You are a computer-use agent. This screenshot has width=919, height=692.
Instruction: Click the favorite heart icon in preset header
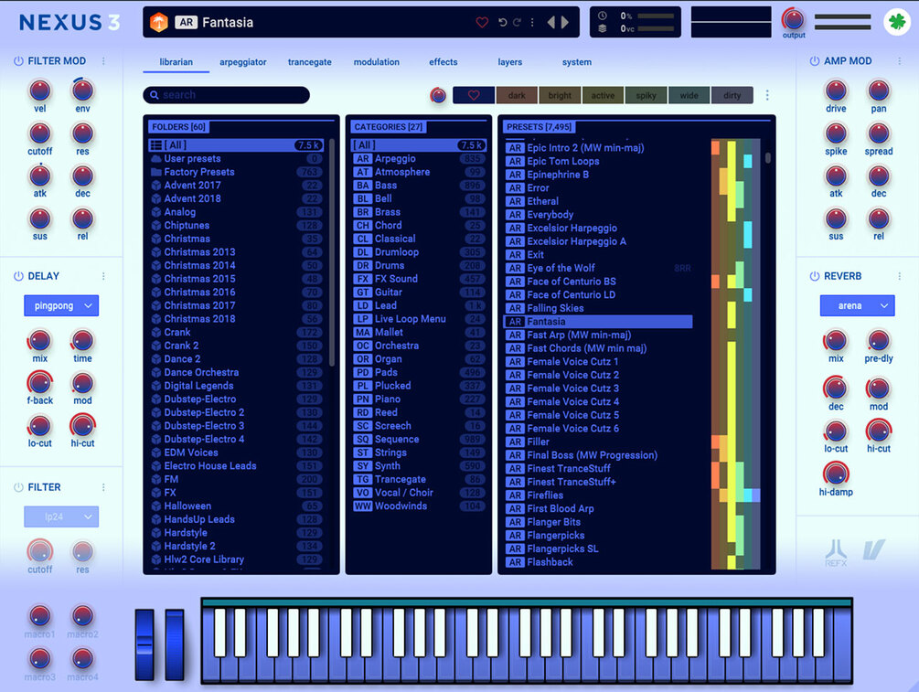pyautogui.click(x=482, y=22)
